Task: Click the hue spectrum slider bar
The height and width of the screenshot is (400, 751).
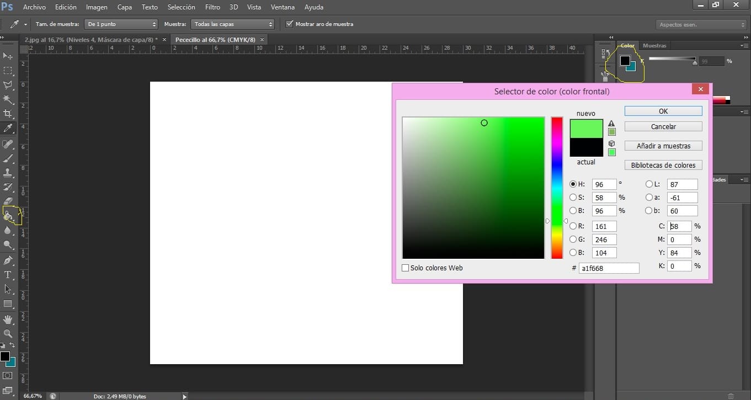Action: pyautogui.click(x=557, y=188)
